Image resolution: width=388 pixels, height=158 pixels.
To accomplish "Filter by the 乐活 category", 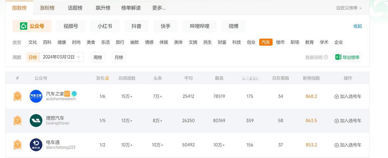I will pyautogui.click(x=105, y=42).
